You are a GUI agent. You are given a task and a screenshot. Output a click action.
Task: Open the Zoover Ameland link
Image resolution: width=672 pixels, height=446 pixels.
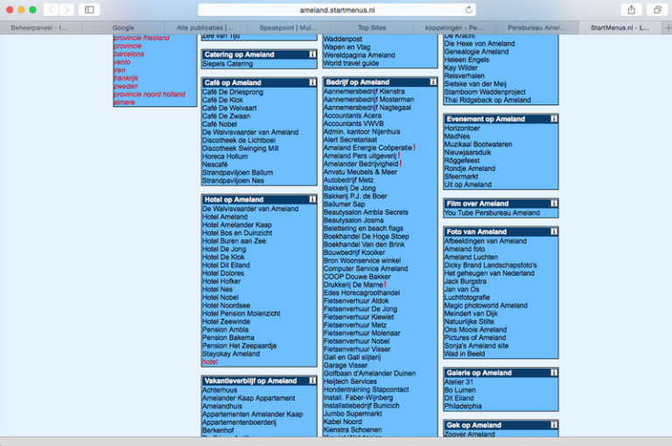coord(469,434)
